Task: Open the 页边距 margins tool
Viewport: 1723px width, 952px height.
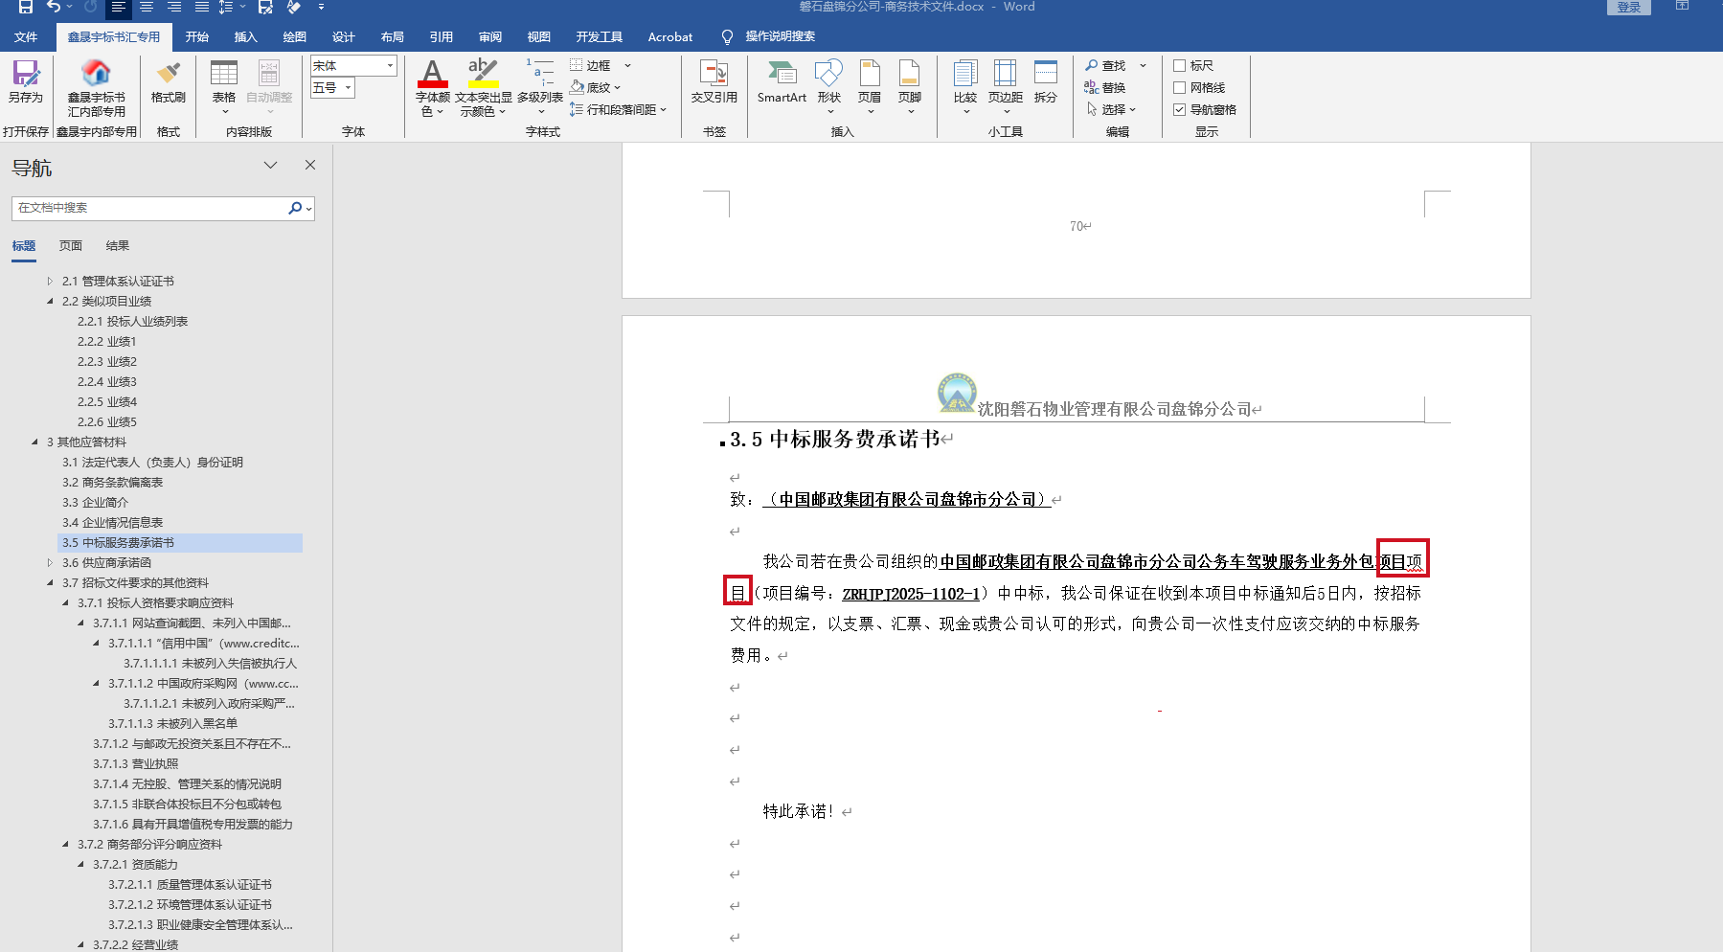Action: point(1006,85)
